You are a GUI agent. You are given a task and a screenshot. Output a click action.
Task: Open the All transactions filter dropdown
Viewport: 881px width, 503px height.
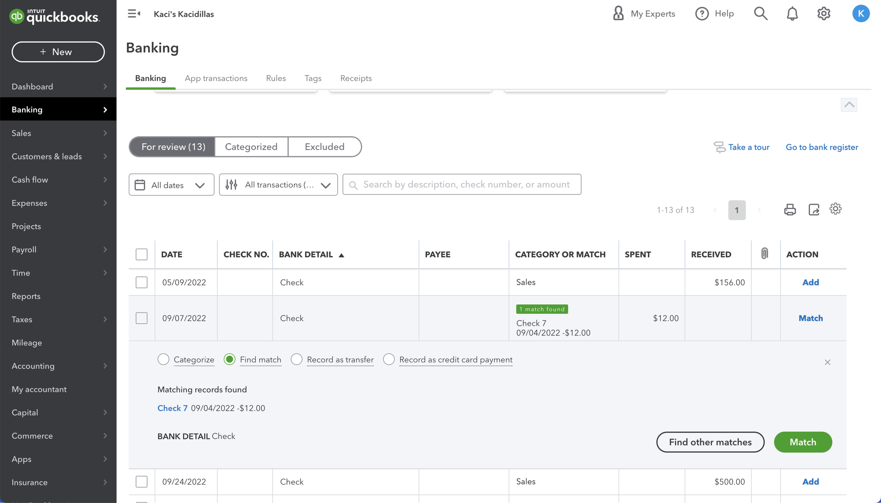point(278,185)
